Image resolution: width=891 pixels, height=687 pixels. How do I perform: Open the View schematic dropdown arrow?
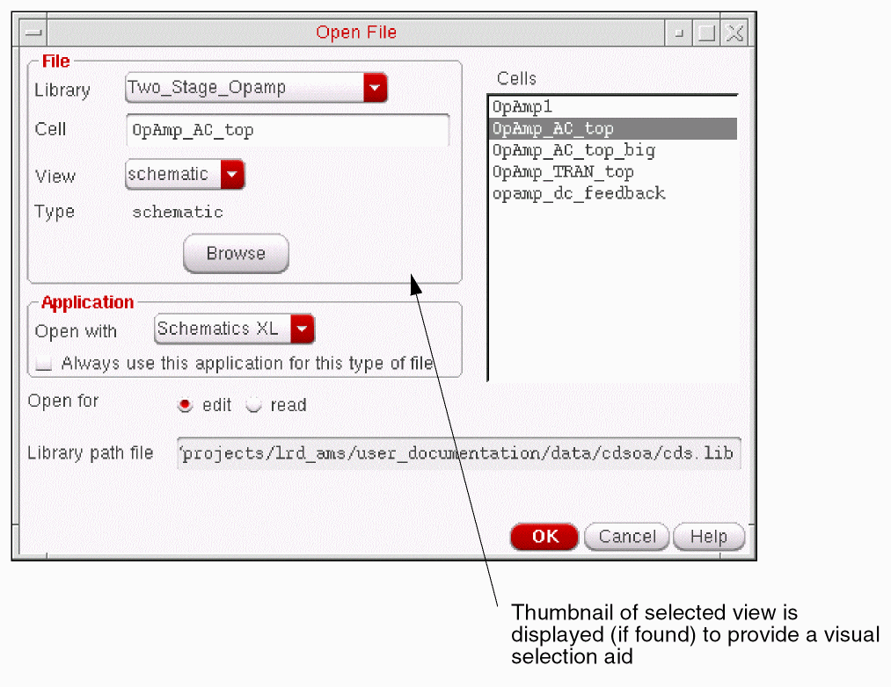[232, 174]
